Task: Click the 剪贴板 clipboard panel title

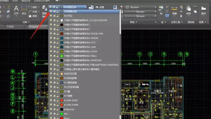Action: pos(191,22)
